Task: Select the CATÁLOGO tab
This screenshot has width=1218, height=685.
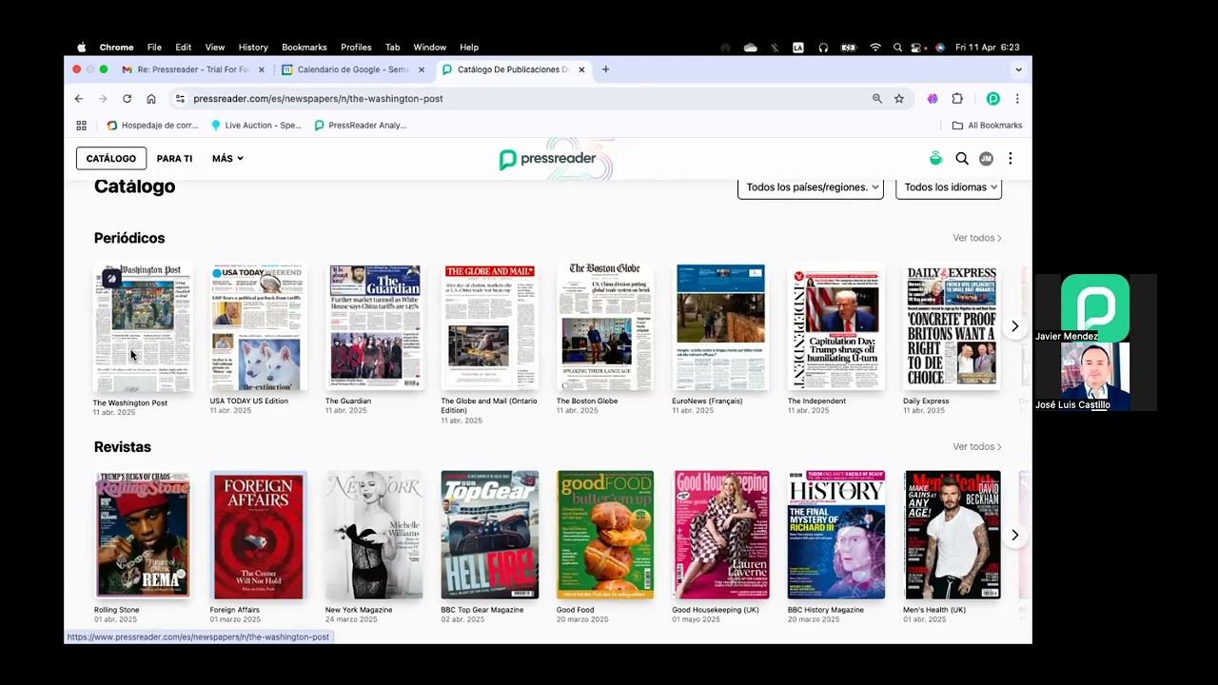Action: [x=111, y=159]
